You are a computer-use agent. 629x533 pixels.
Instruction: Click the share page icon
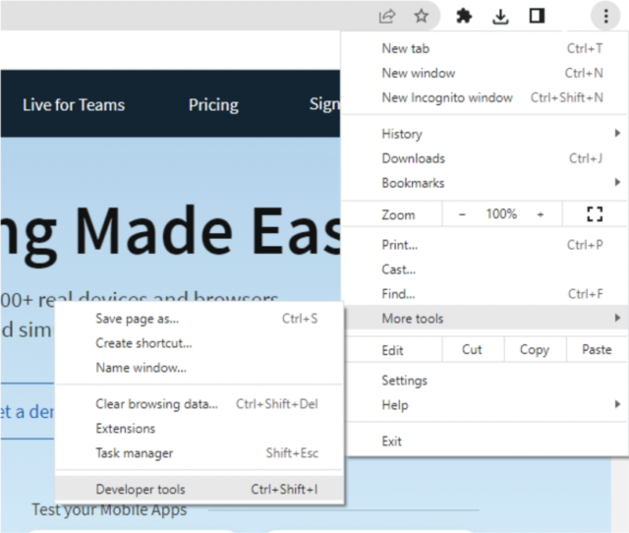387,16
